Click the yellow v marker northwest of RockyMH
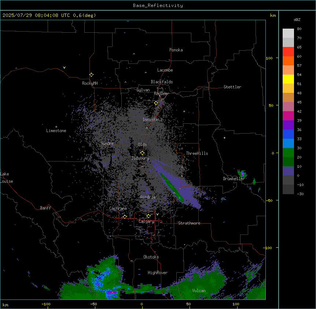This screenshot has height=309, width=316. 64,68
